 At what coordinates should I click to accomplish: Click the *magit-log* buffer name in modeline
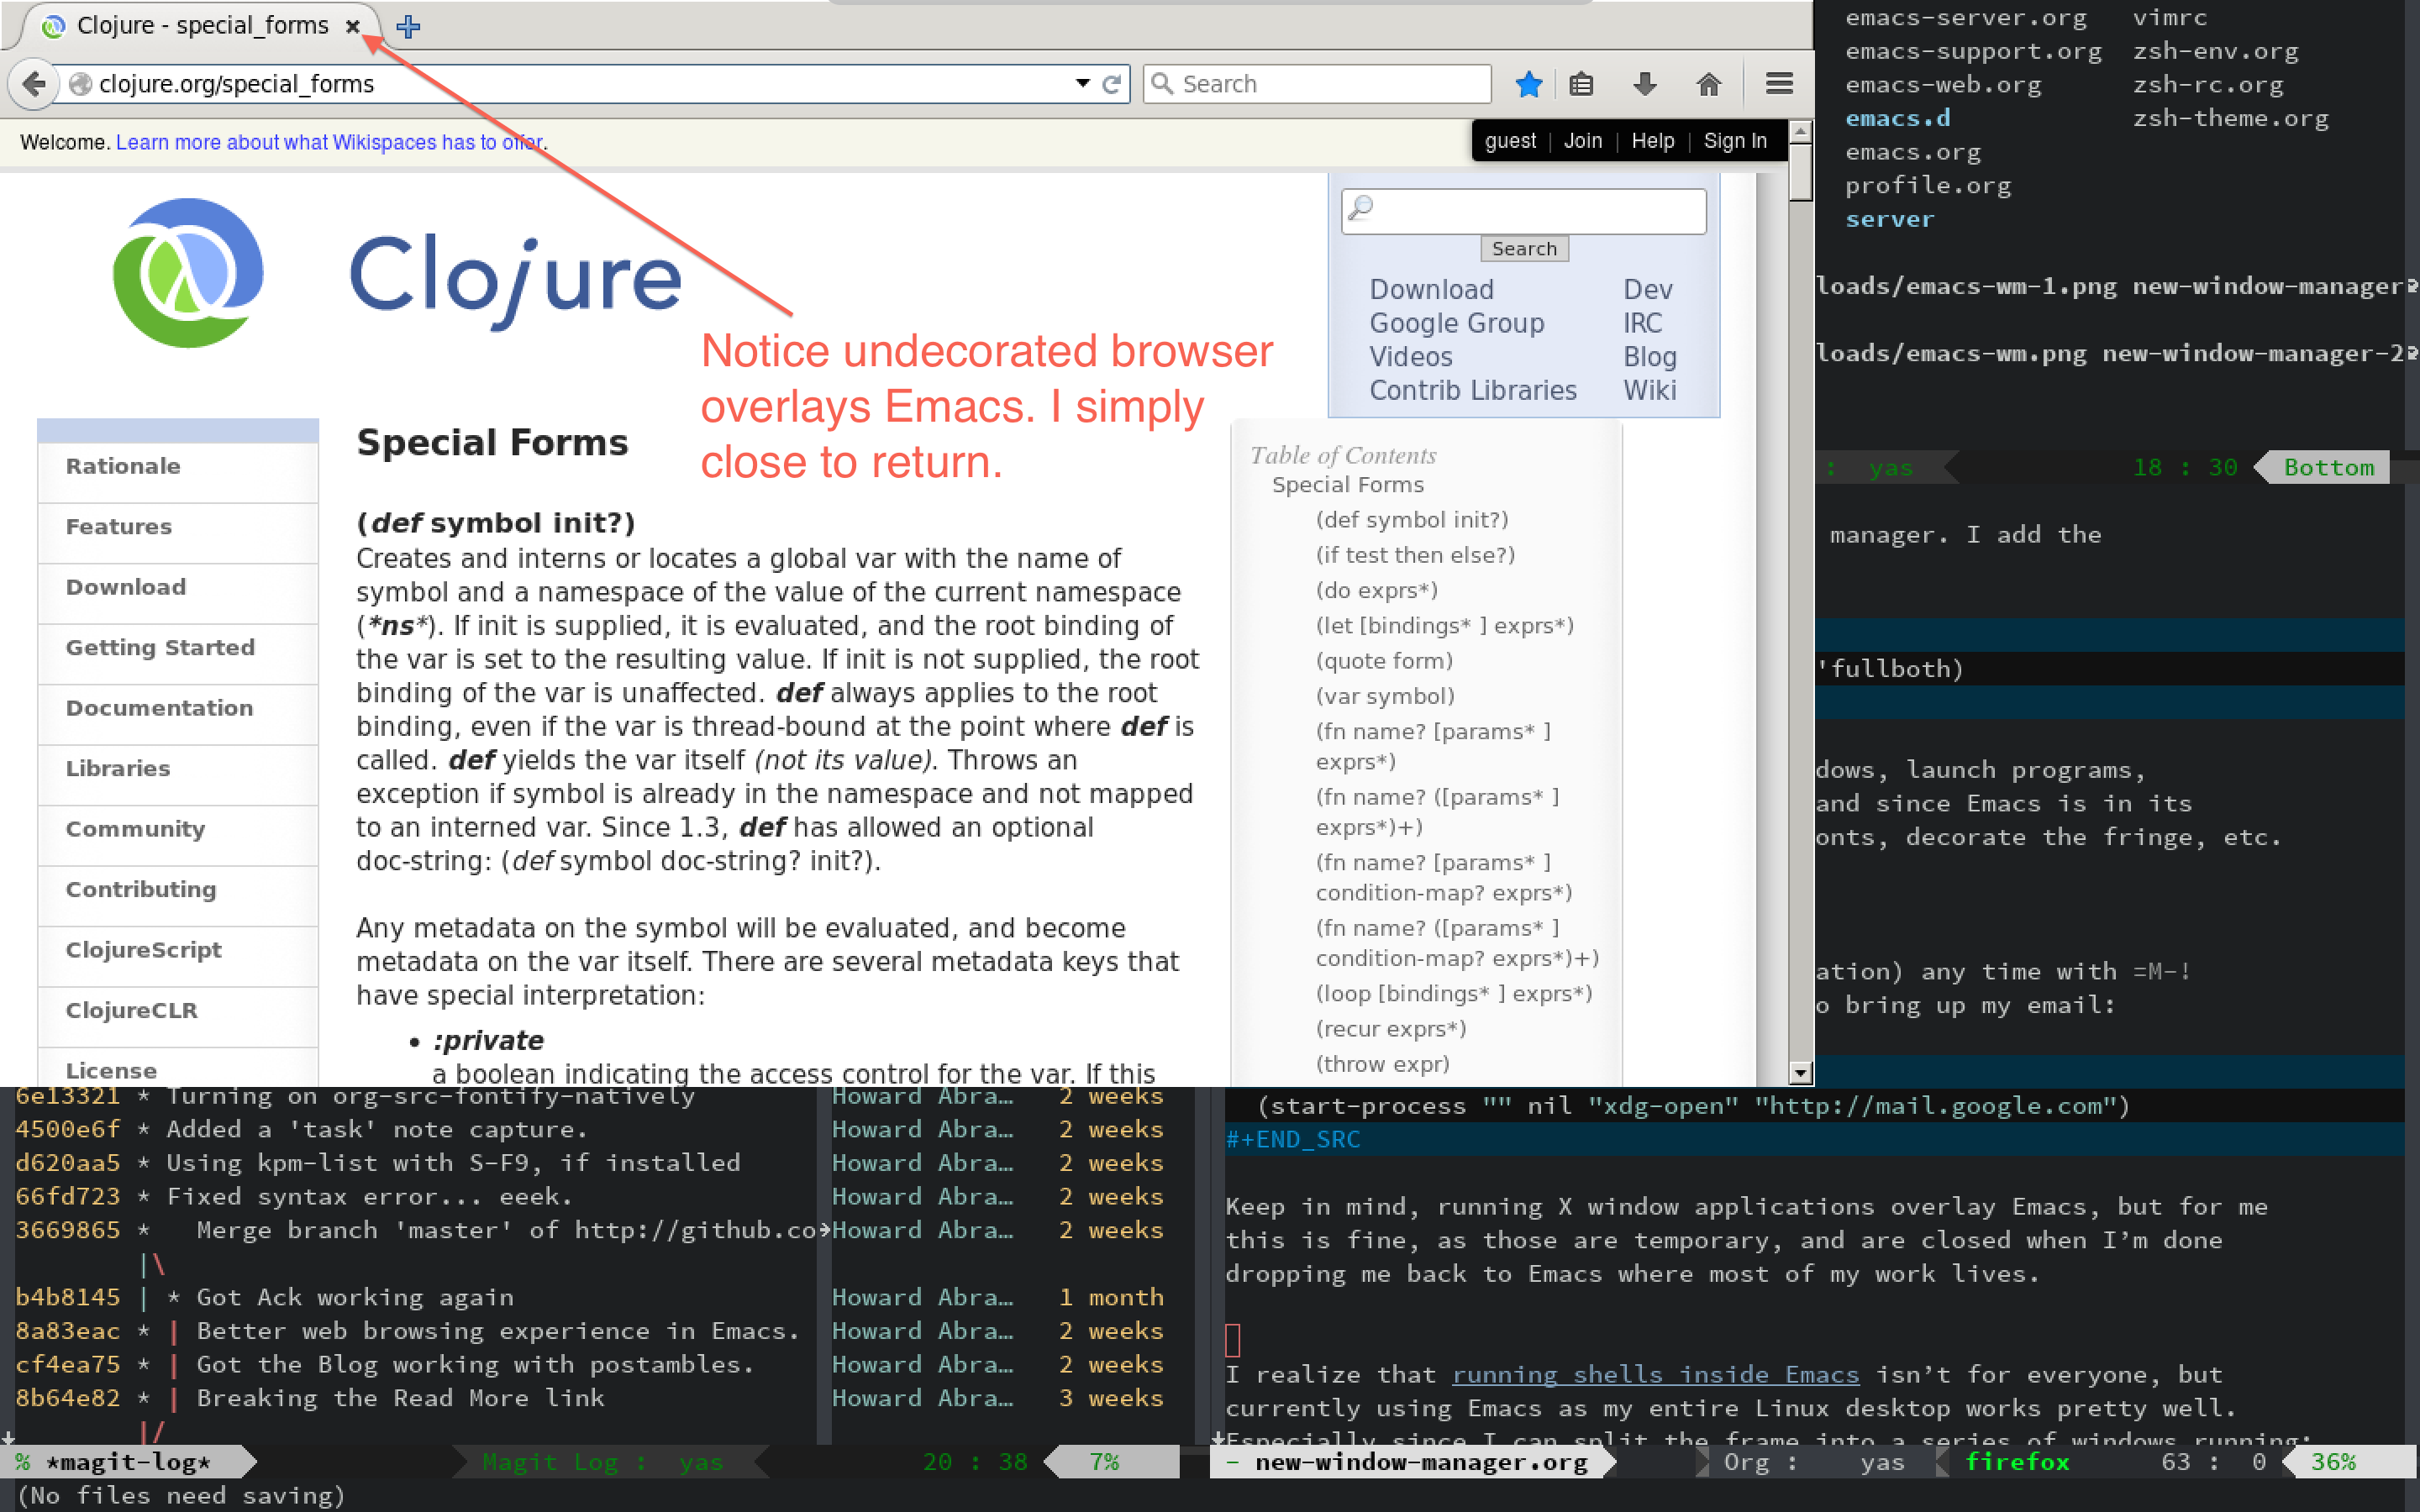129,1462
